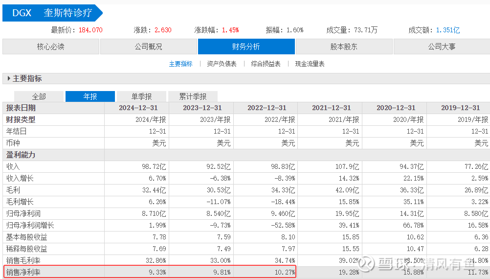Click the 归母净利润增长 row label
The width and height of the screenshot is (490, 279).
point(30,225)
